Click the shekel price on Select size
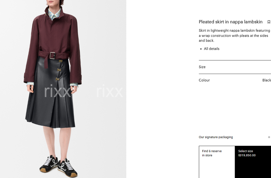271x178 pixels. [x=247, y=155]
